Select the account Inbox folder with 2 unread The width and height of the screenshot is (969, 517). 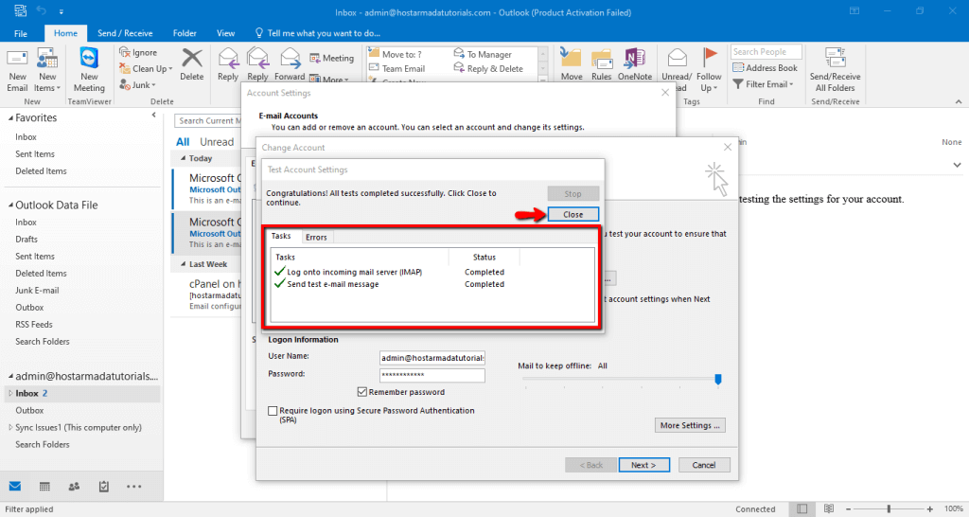(80, 393)
